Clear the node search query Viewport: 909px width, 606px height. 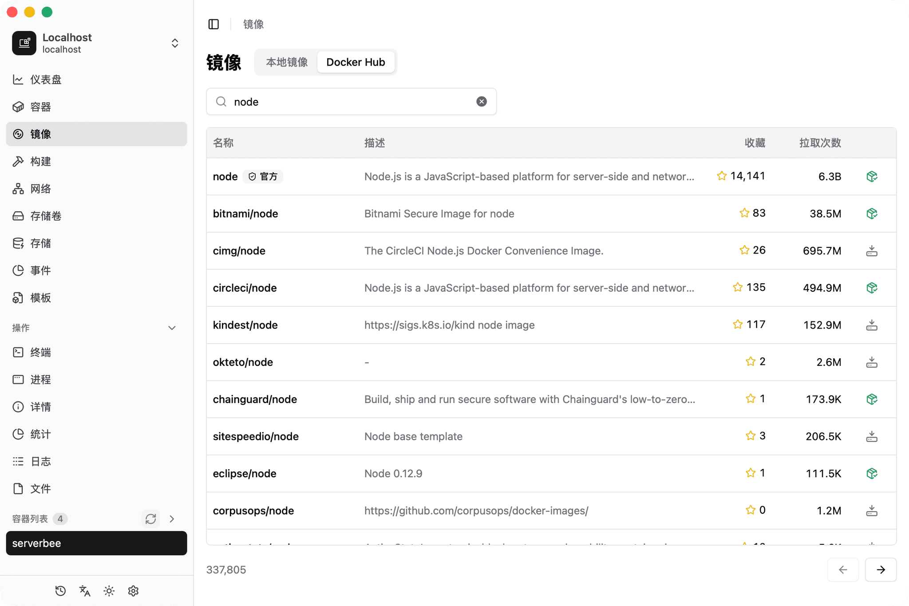[x=482, y=101]
